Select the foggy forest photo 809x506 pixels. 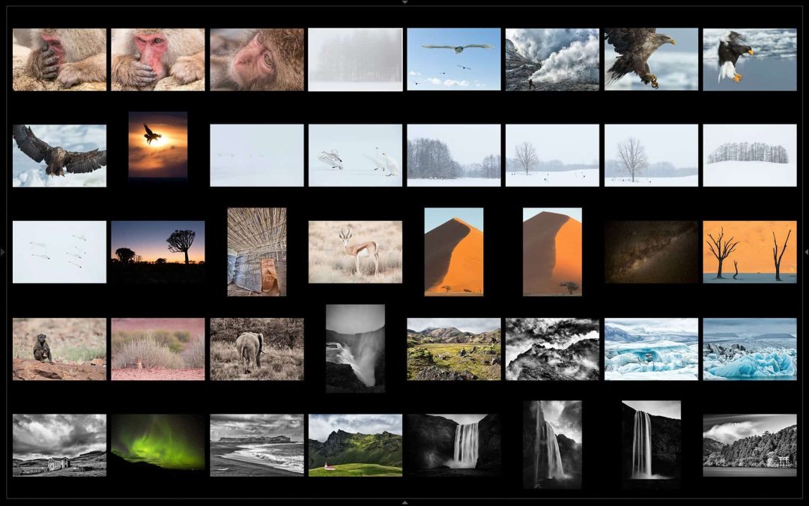(x=355, y=59)
